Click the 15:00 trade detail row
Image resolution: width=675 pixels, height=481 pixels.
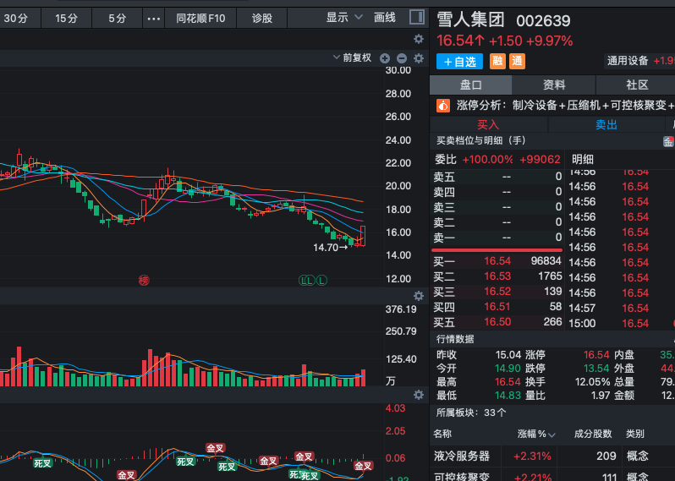[x=620, y=324]
